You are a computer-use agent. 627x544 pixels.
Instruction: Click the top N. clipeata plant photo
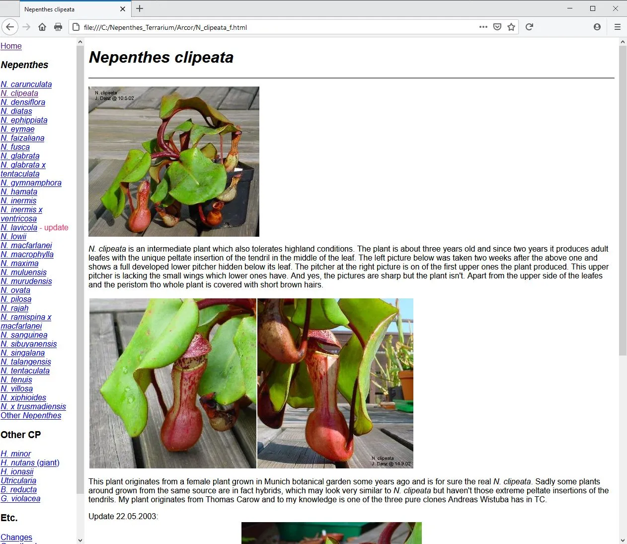tap(174, 162)
